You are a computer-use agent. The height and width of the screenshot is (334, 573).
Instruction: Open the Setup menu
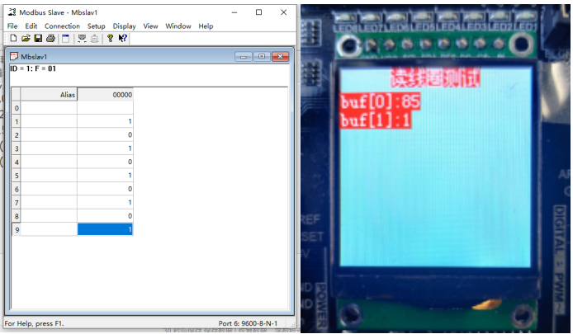[x=96, y=26]
